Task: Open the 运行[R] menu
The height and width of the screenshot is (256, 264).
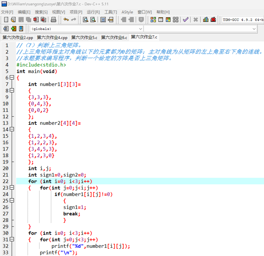Action: pos(93,12)
